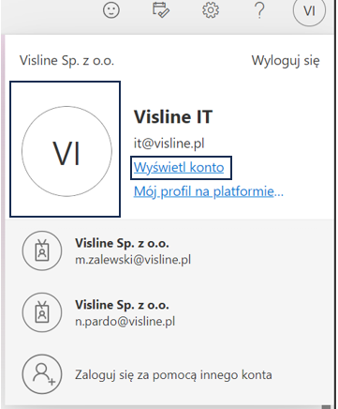Open Mój profil na platformie link
This screenshot has width=338, height=409.
coord(209,191)
